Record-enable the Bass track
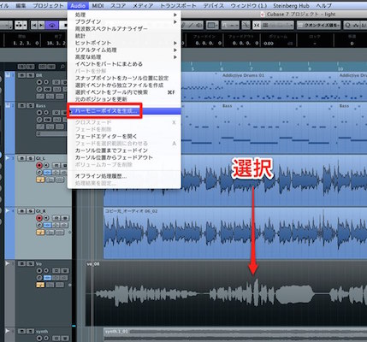The height and width of the screenshot is (342, 367). pyautogui.click(x=39, y=113)
